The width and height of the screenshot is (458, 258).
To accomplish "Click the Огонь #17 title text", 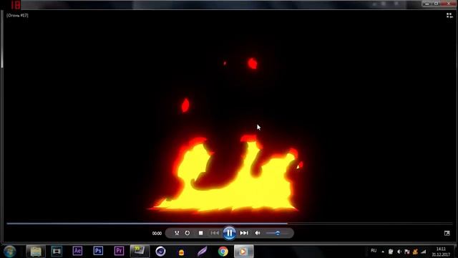I will [x=17, y=16].
